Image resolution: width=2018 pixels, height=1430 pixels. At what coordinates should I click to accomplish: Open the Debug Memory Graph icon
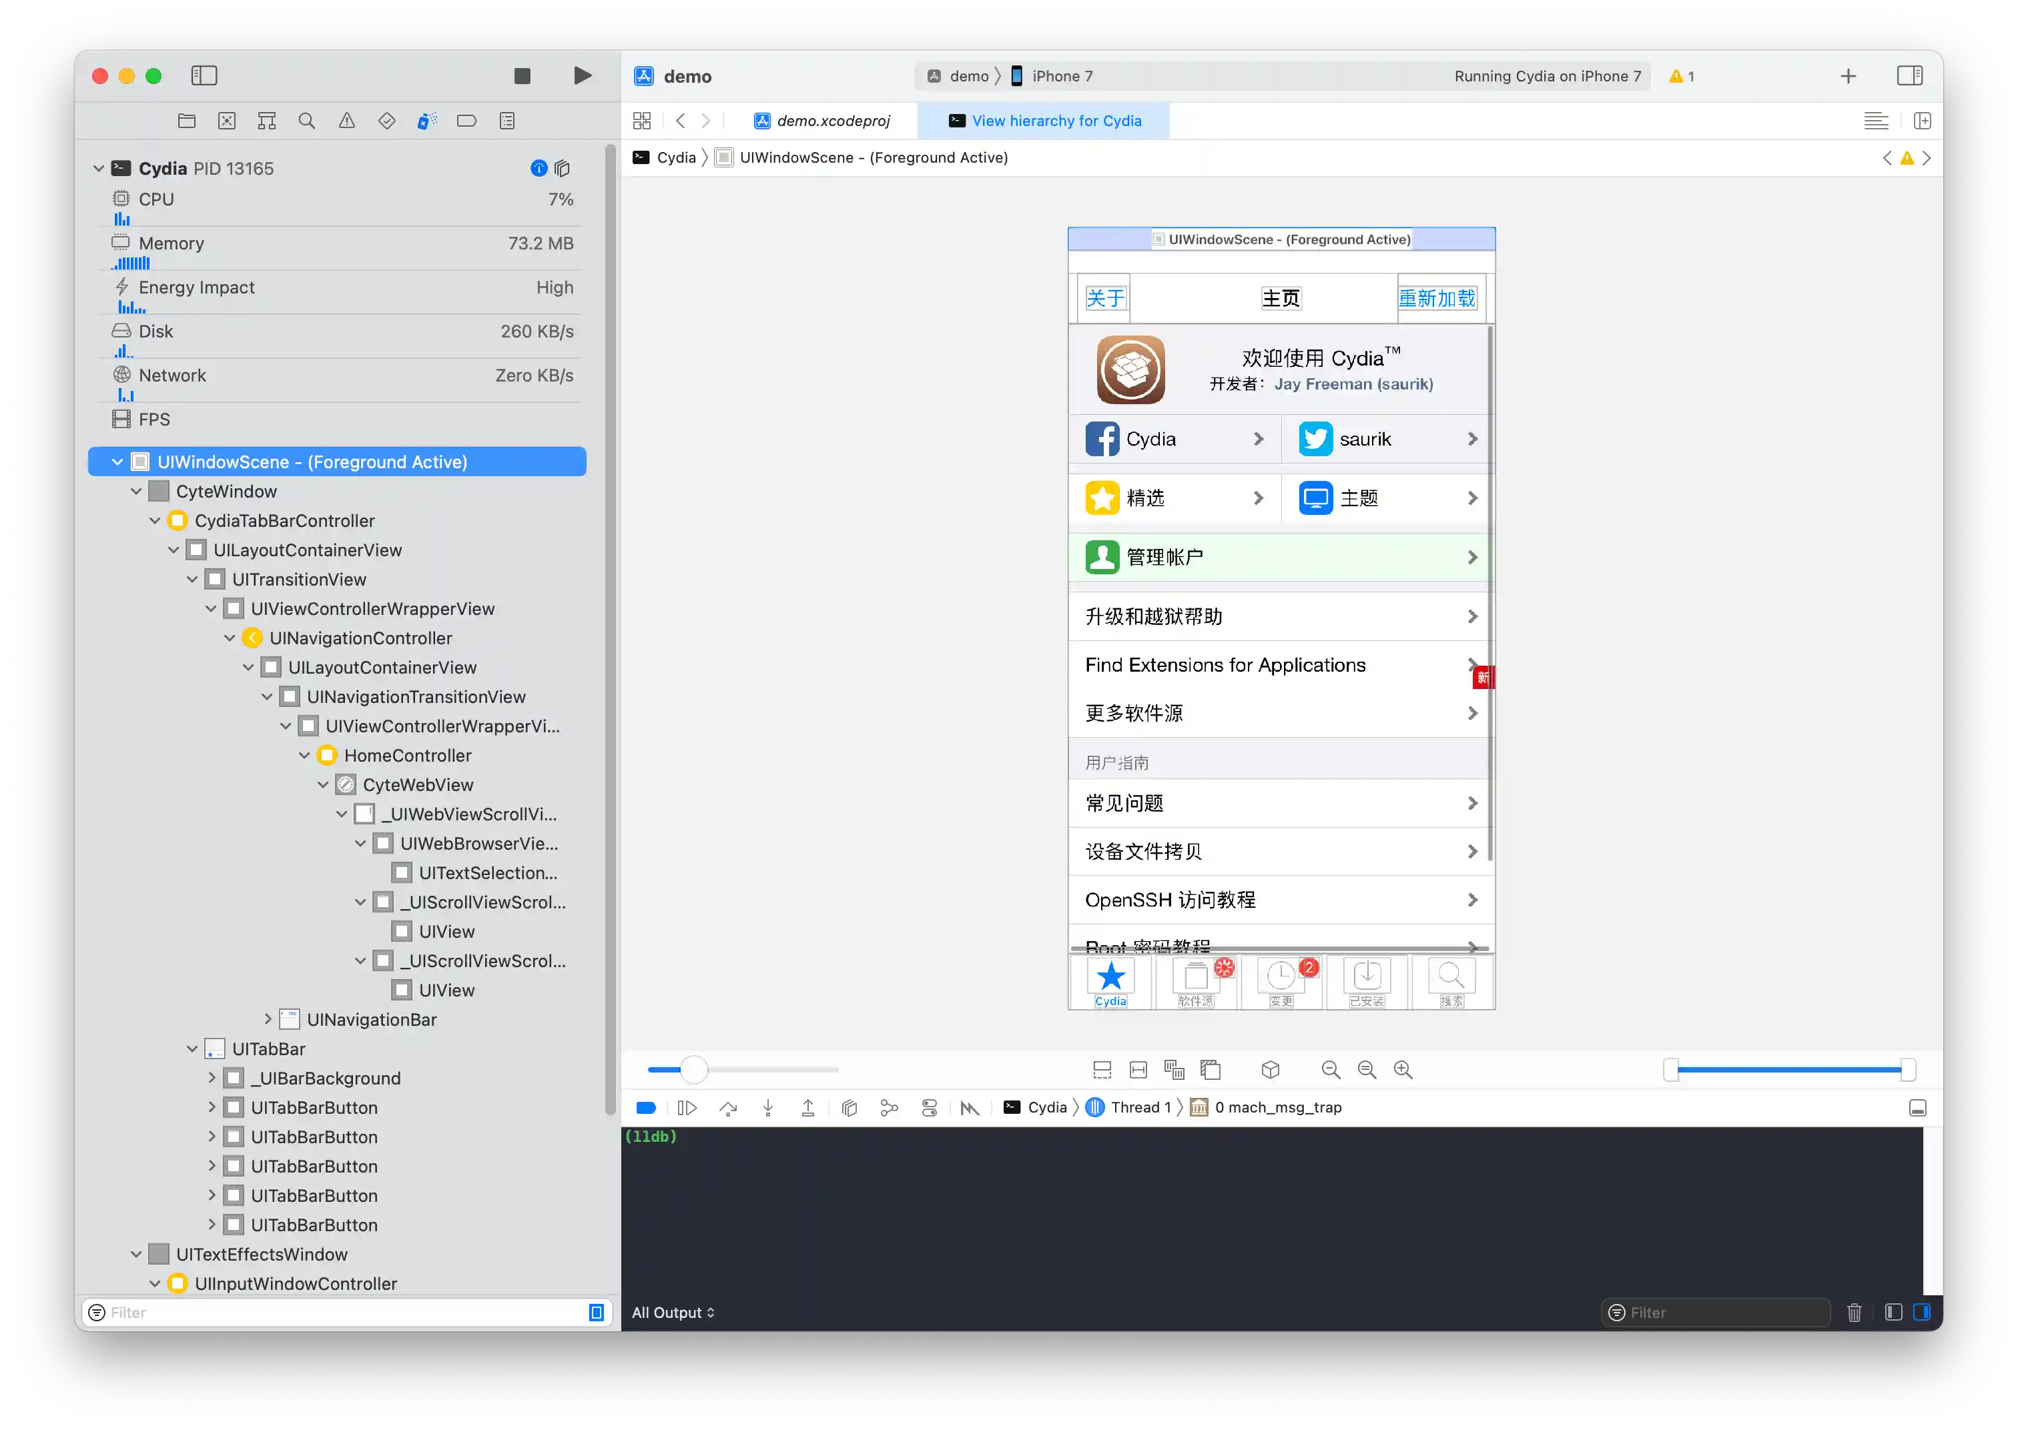(889, 1108)
